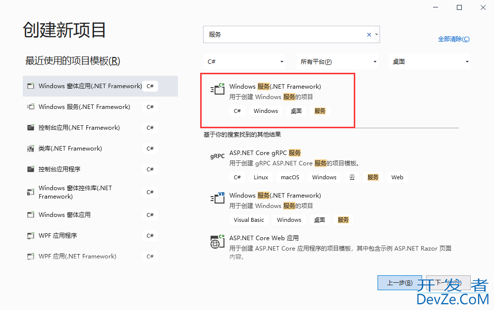Click the Linux tag on gRPC result

pos(261,177)
